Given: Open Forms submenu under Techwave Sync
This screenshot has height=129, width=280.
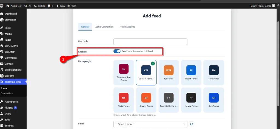Looking at the screenshot, I should click(x=4, y=88).
